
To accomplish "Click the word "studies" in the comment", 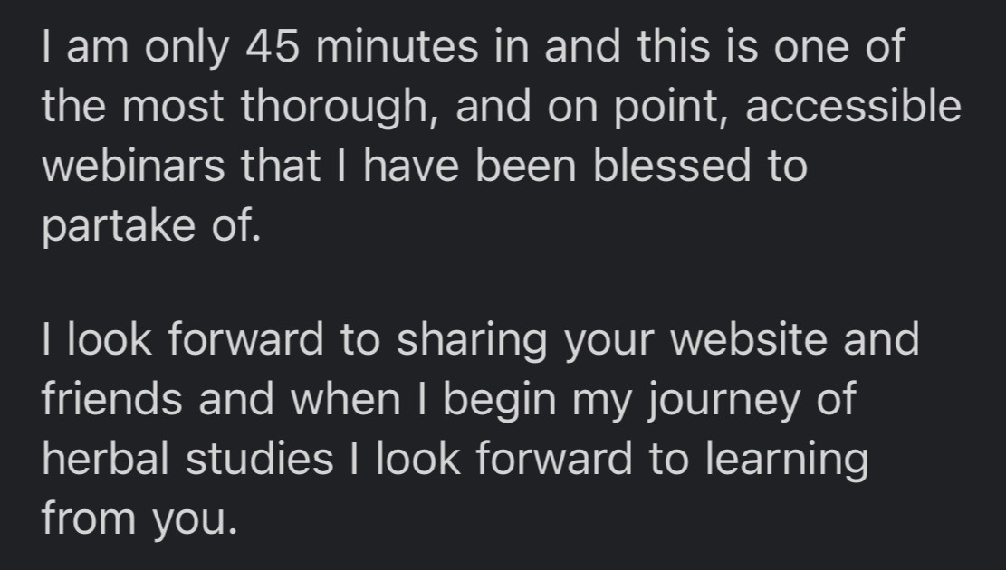I will [x=259, y=459].
